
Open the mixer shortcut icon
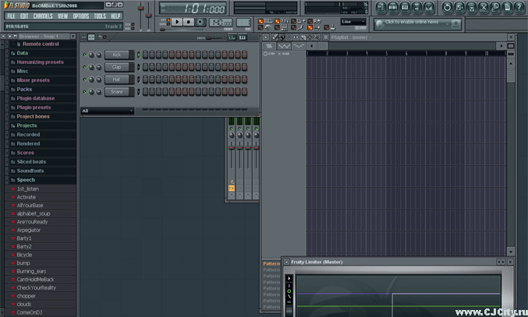pos(429,7)
